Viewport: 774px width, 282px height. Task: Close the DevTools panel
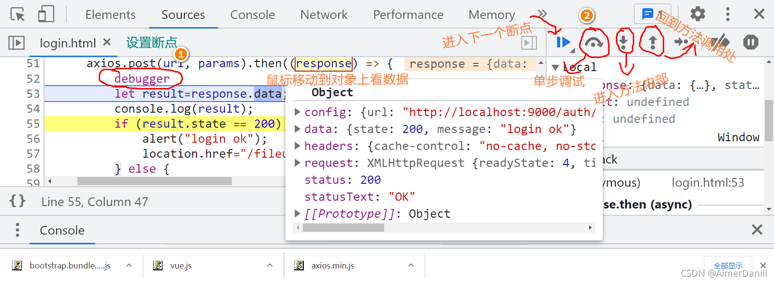(x=759, y=14)
